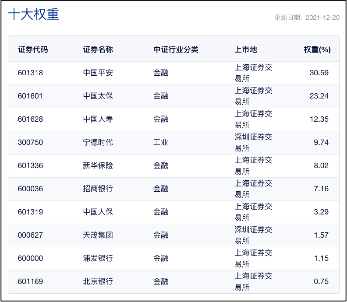The width and height of the screenshot is (347, 302).
Task: Click security code 601601
Action: (x=30, y=96)
